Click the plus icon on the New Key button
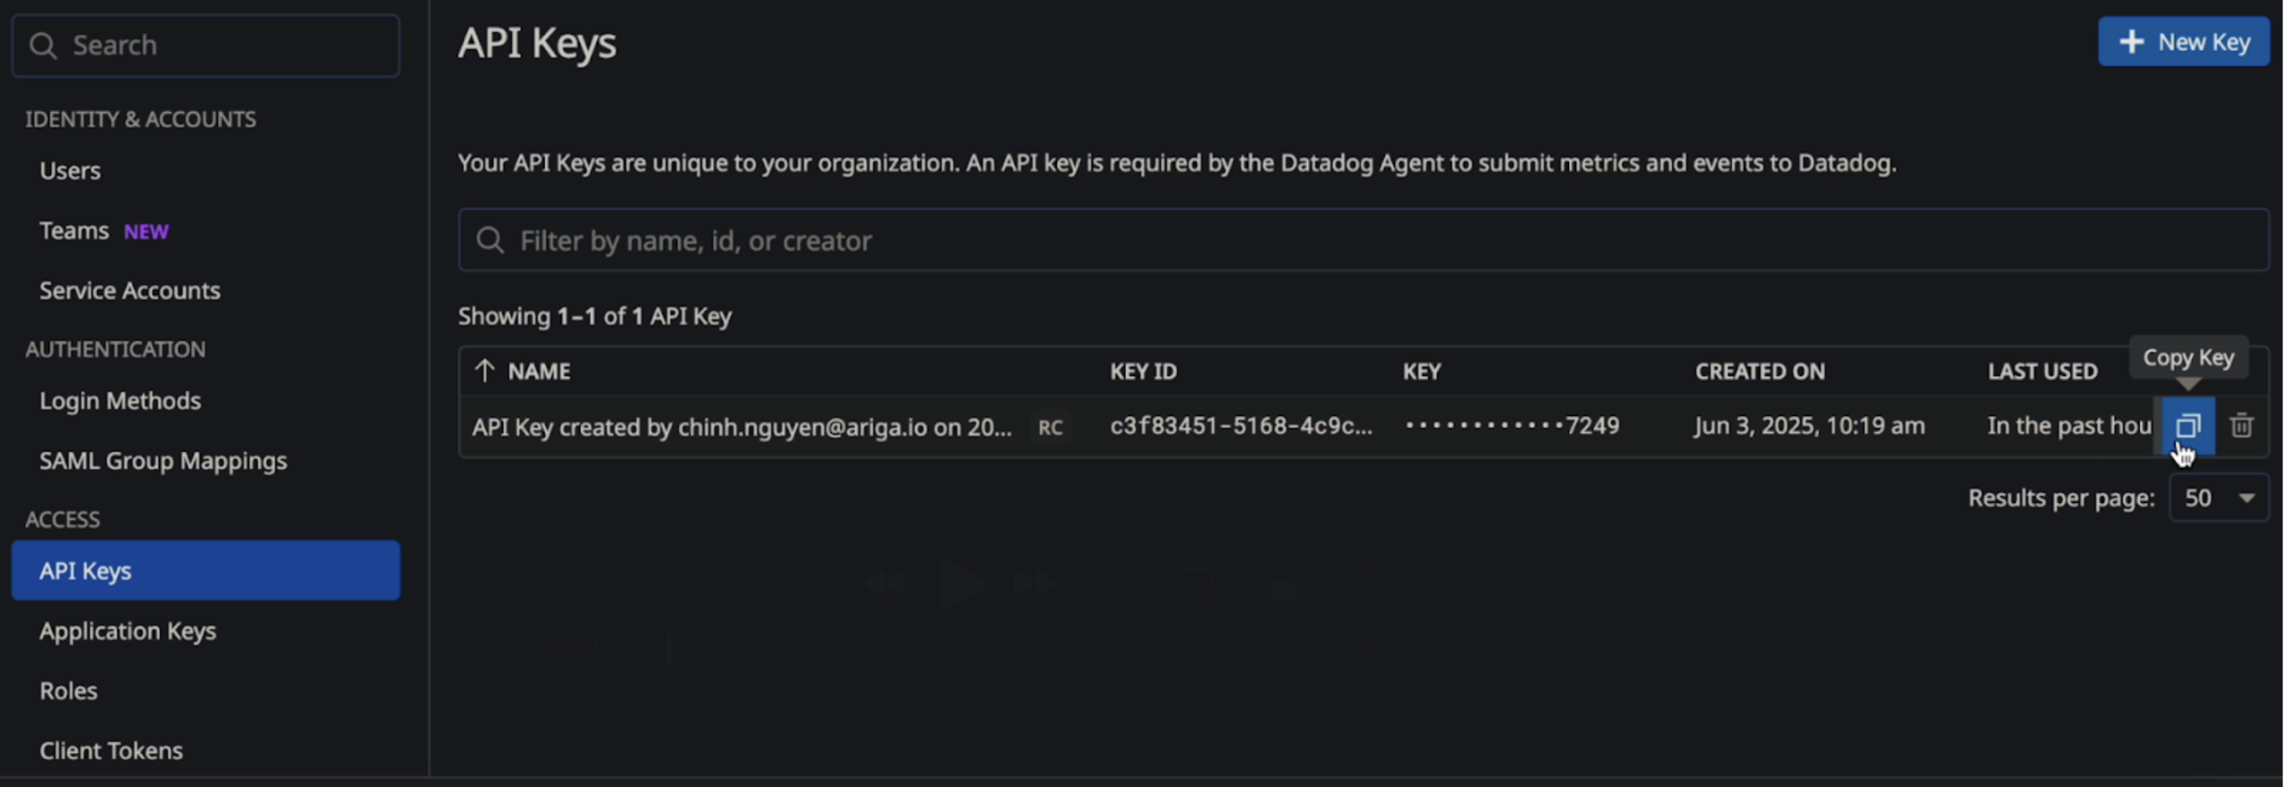The width and height of the screenshot is (2284, 787). 2131,41
